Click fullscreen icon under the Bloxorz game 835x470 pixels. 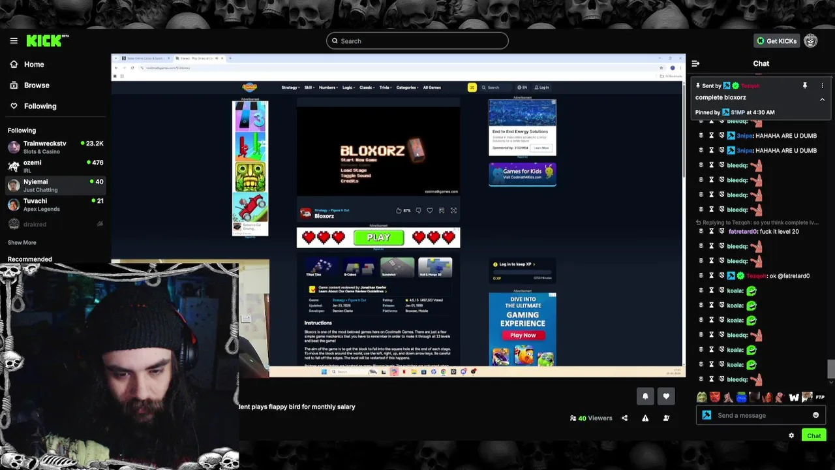point(453,210)
